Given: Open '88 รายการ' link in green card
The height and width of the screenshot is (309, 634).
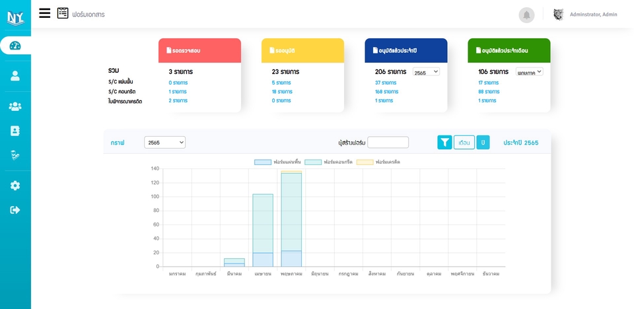Looking at the screenshot, I should coord(489,92).
